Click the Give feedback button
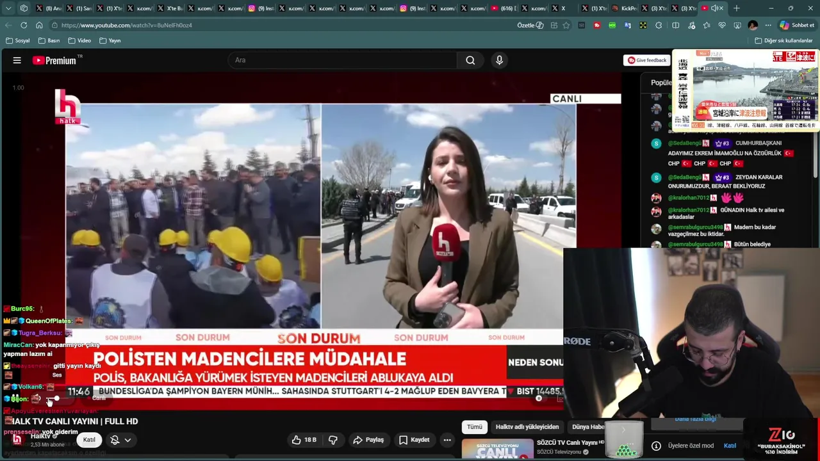 [646, 60]
